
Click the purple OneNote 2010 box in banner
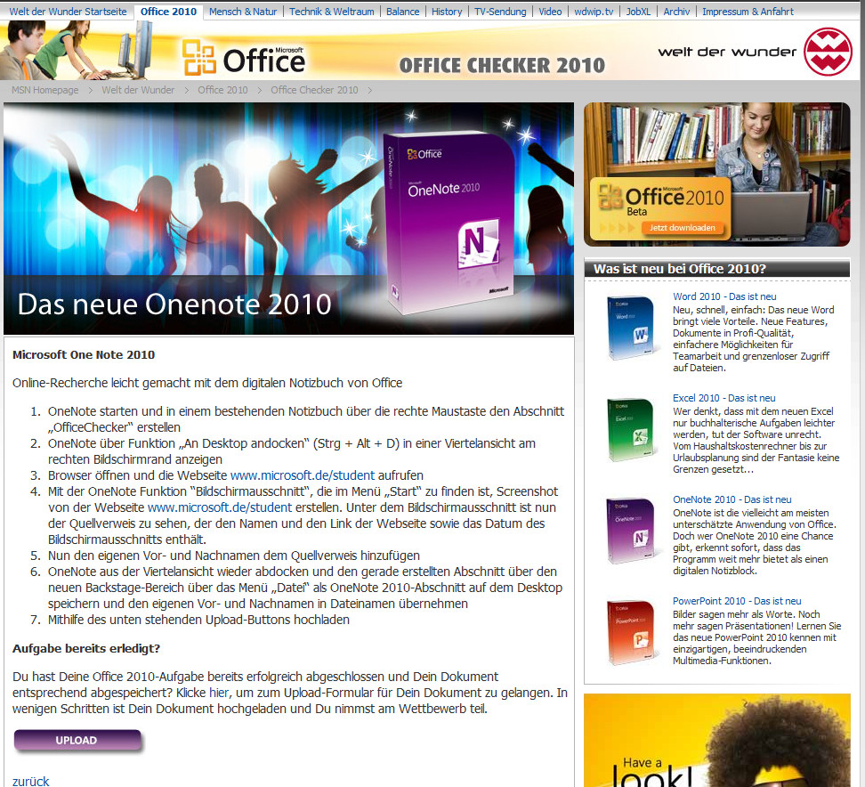[x=449, y=223]
